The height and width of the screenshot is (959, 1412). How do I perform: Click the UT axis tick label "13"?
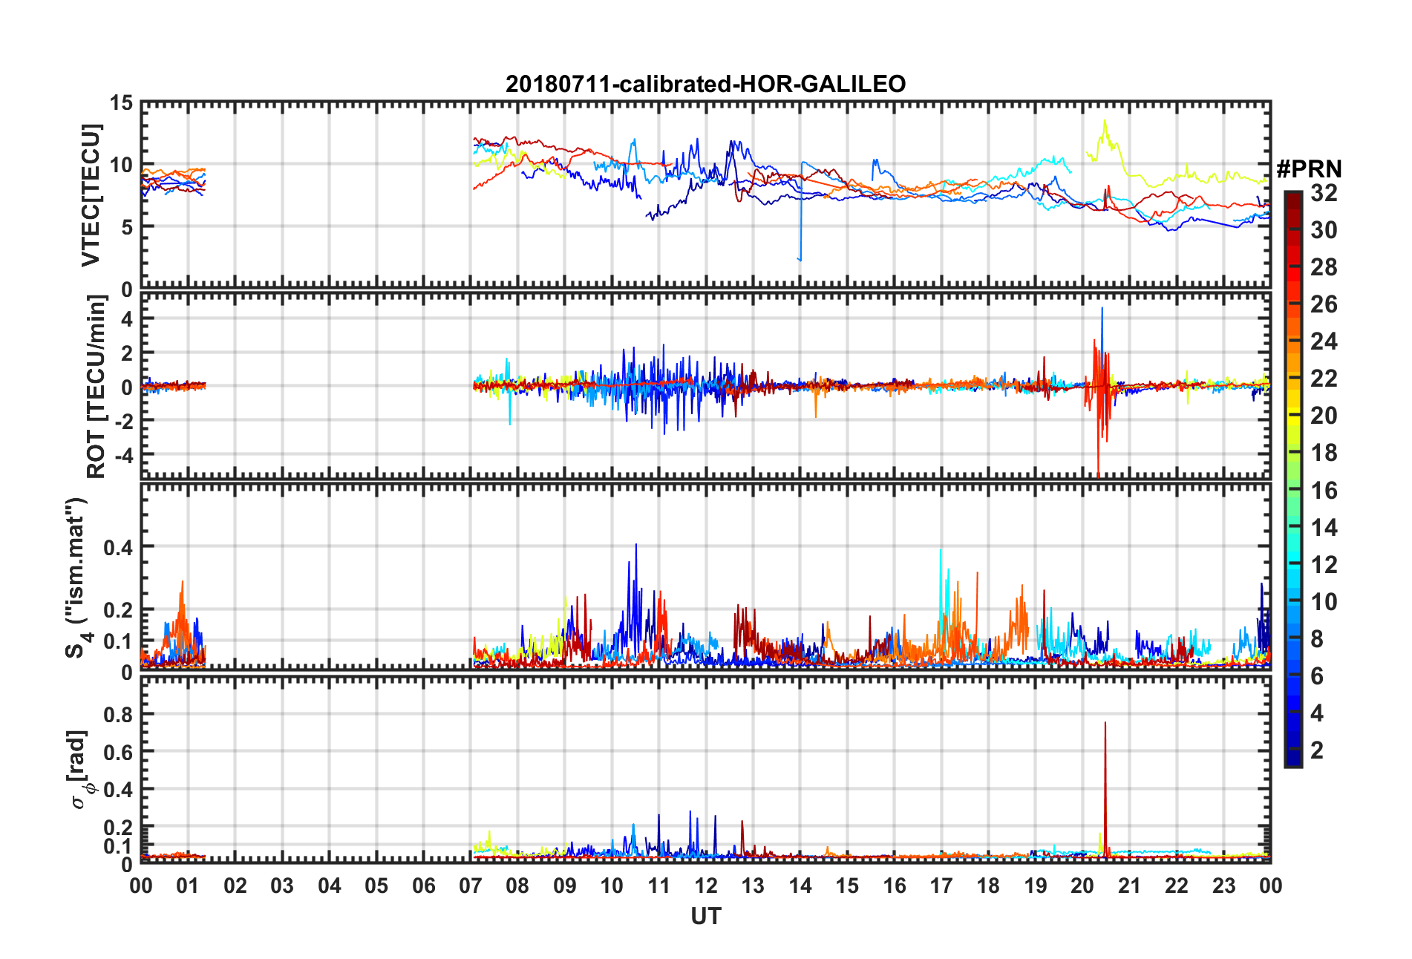(753, 886)
